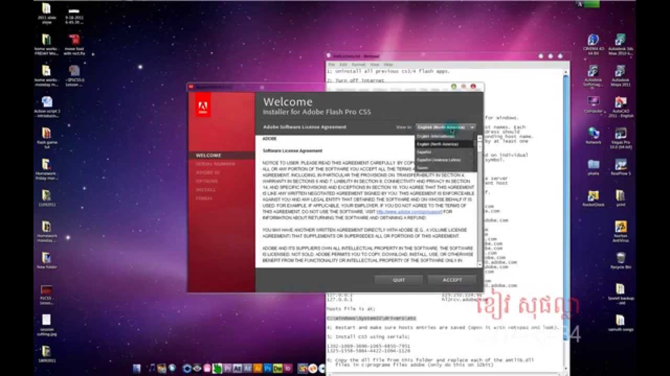Click the license agreement vertical scrollbar
The width and height of the screenshot is (670, 376).
point(480,201)
